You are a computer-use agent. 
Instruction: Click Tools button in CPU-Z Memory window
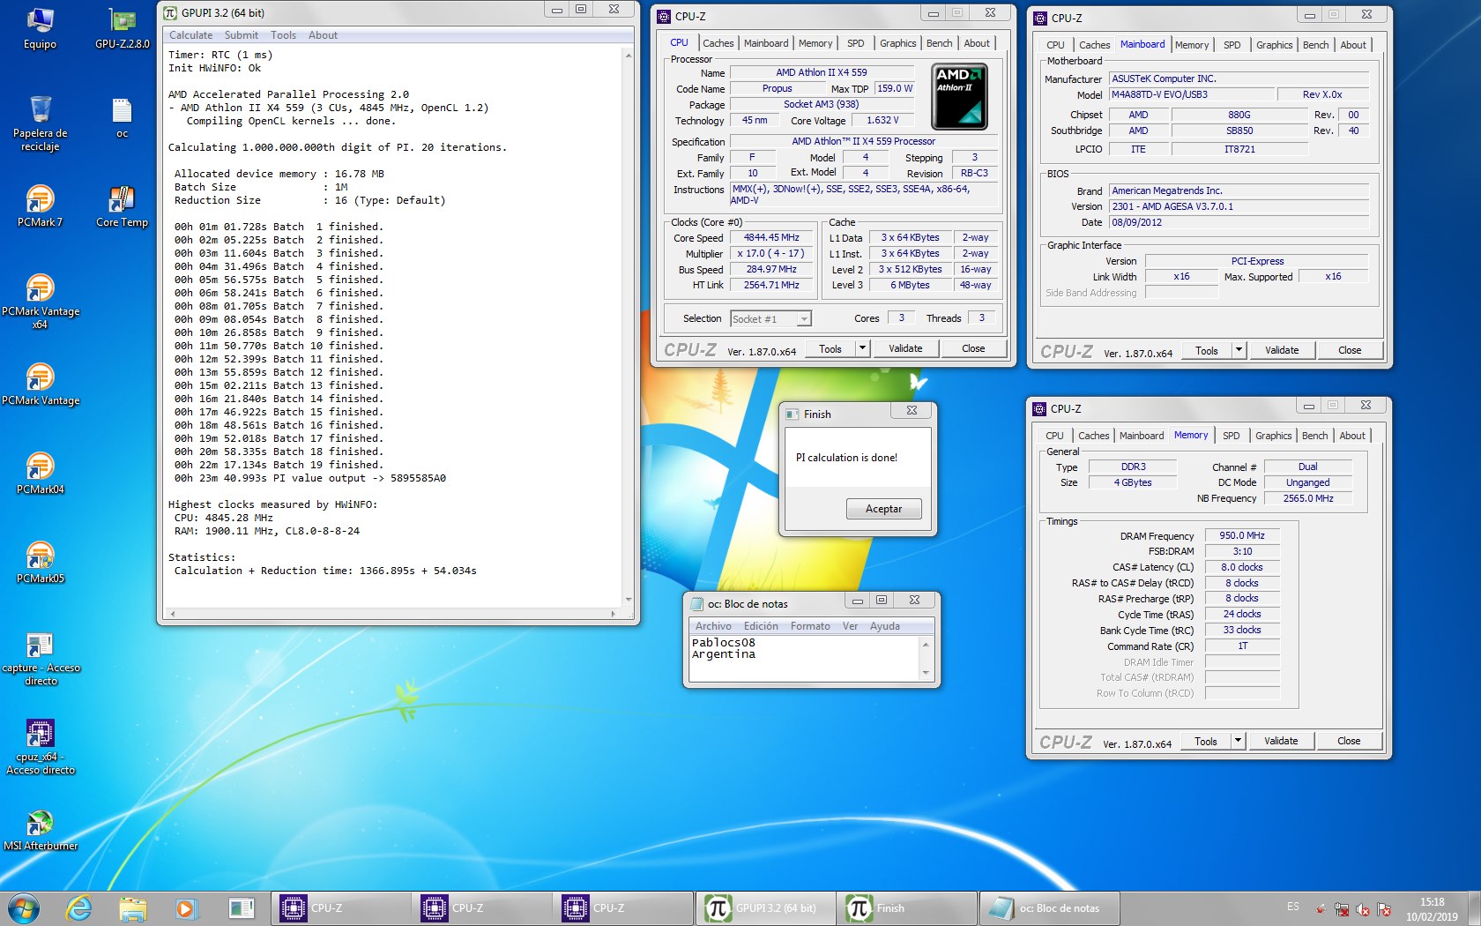coord(1206,741)
